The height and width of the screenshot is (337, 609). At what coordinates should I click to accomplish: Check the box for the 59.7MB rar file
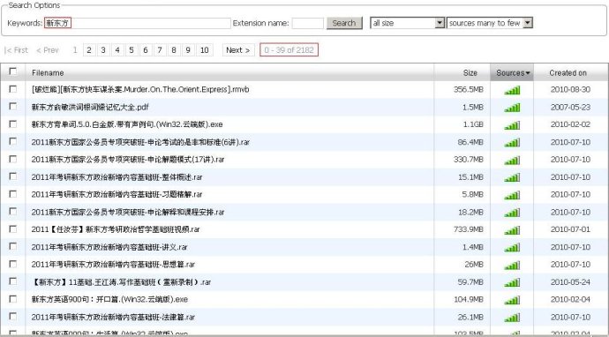(13, 281)
